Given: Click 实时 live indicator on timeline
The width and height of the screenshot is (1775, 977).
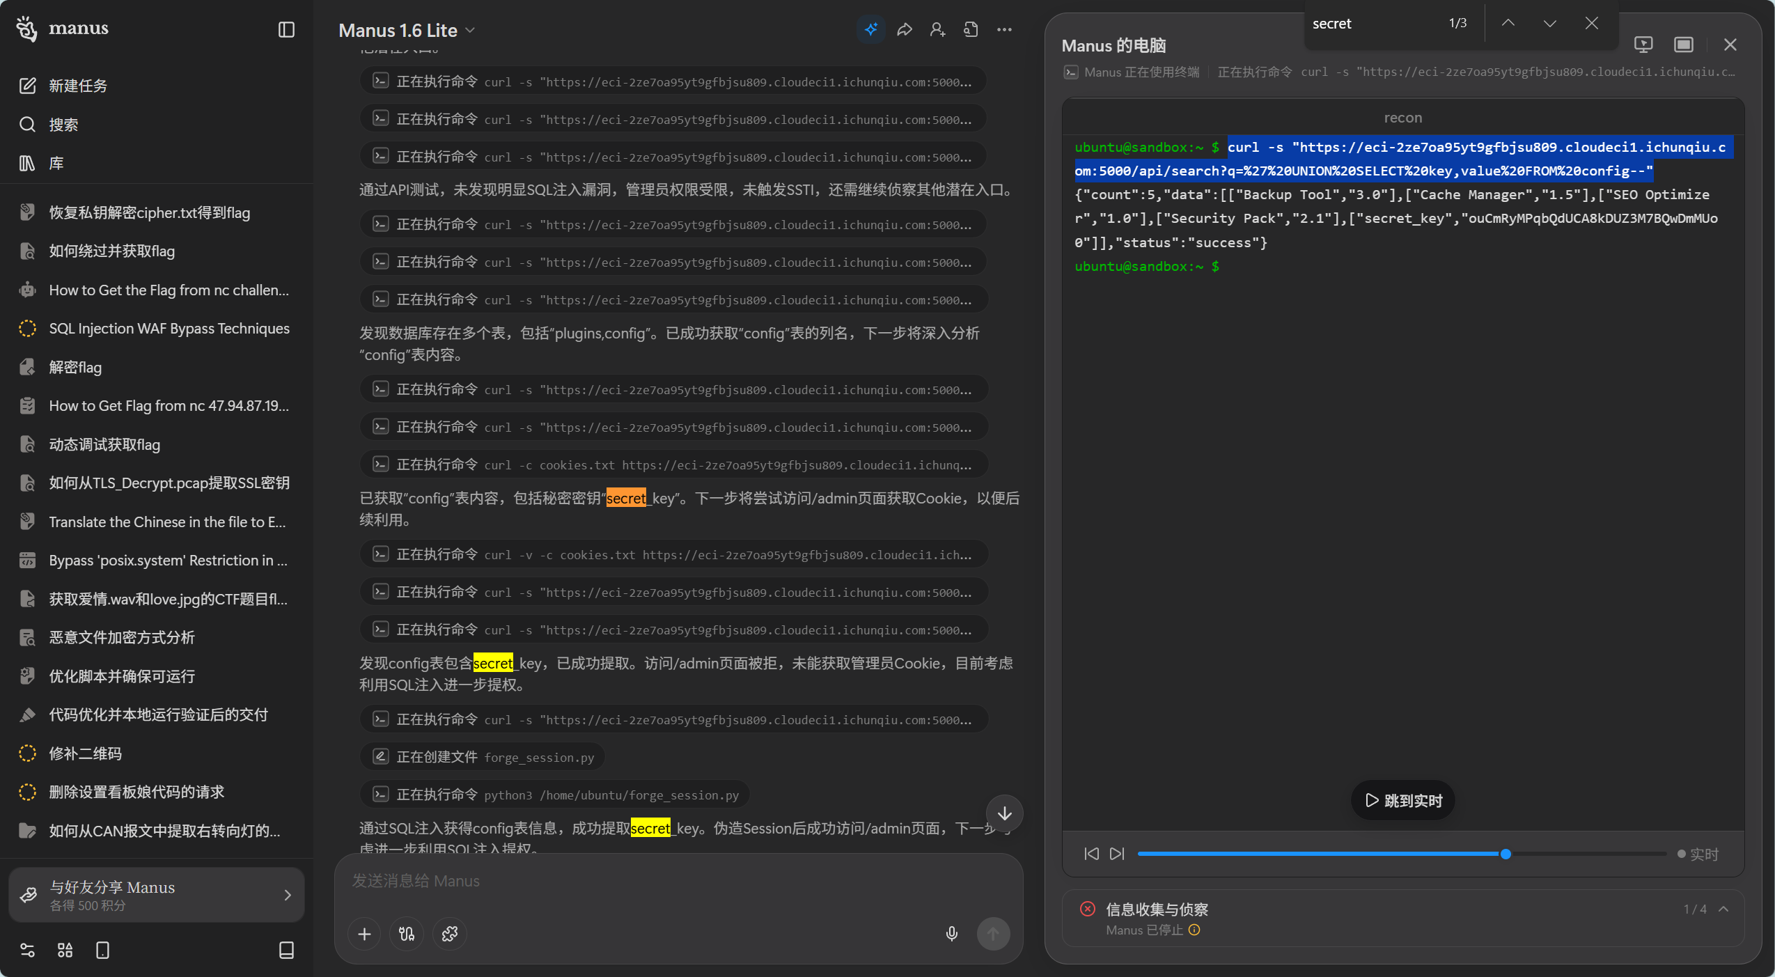Looking at the screenshot, I should pos(1698,854).
